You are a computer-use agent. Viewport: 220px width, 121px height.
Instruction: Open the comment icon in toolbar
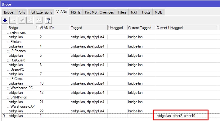39,20
